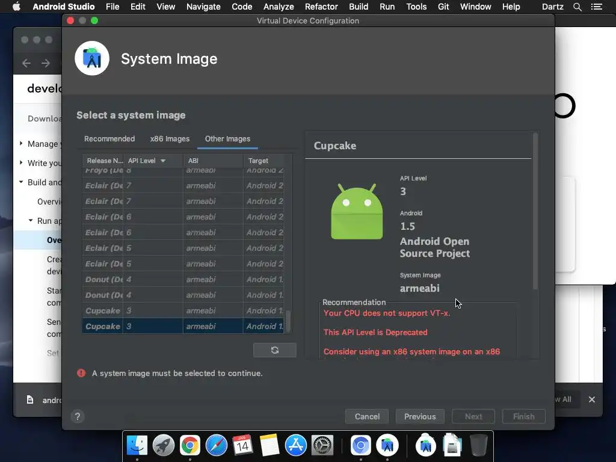Collapse 'Run ap' item in background sidebar
This screenshot has height=462, width=616.
(30, 220)
